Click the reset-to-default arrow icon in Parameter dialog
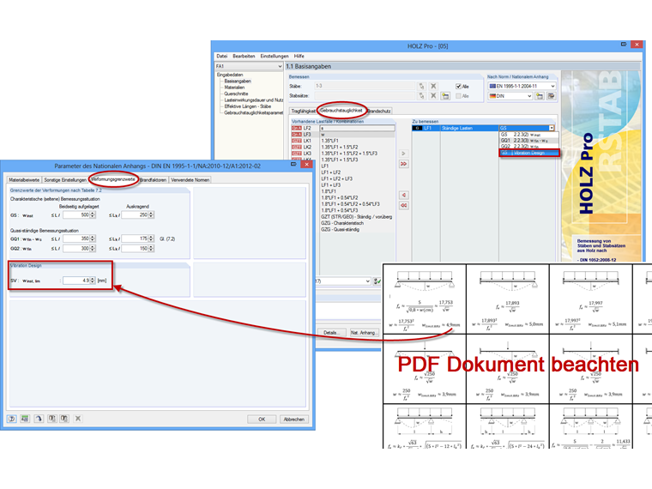This screenshot has height=489, width=652. pyautogui.click(x=39, y=419)
